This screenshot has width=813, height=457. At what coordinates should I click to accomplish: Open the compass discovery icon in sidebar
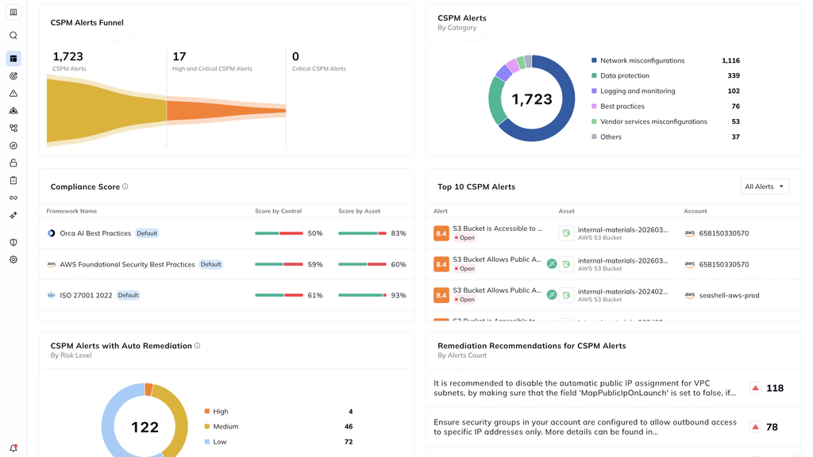click(13, 146)
